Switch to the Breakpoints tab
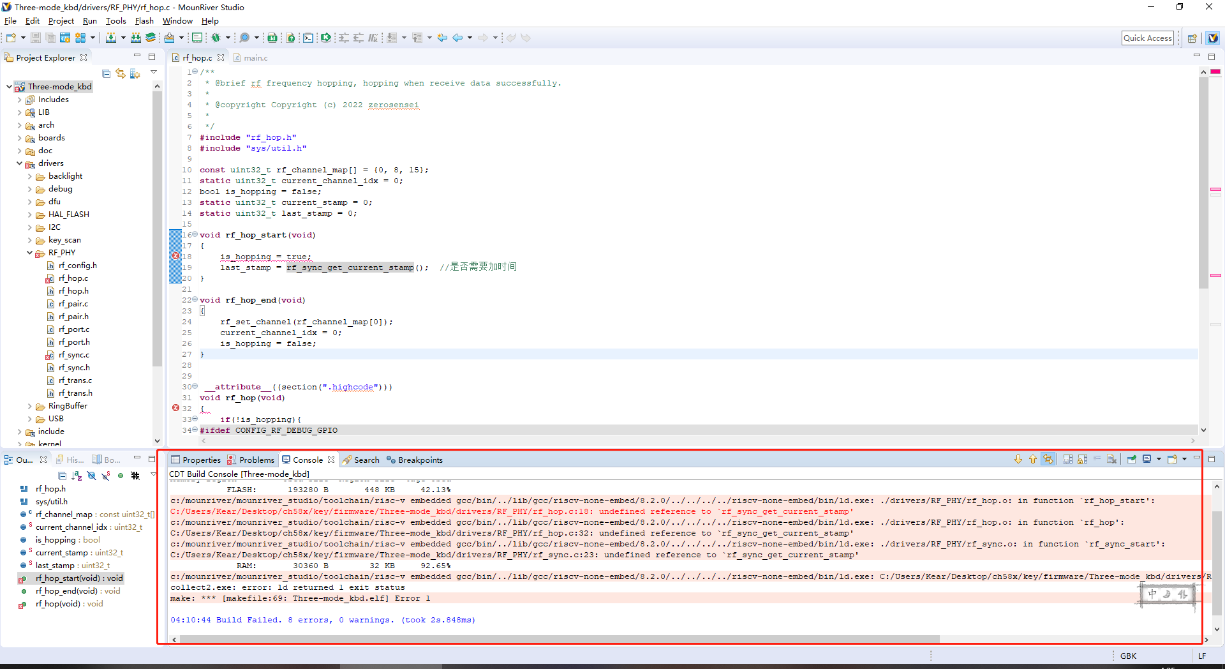This screenshot has height=669, width=1225. click(x=415, y=460)
